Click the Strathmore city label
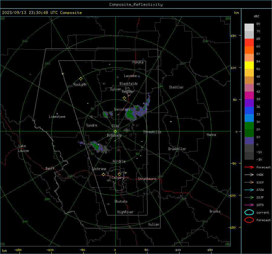This screenshot has width=272, height=254. [147, 179]
